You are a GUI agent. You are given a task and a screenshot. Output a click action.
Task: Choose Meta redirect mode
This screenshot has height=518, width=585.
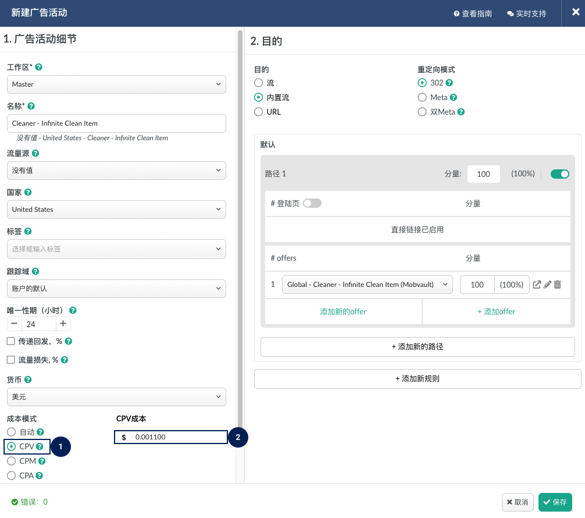(422, 97)
